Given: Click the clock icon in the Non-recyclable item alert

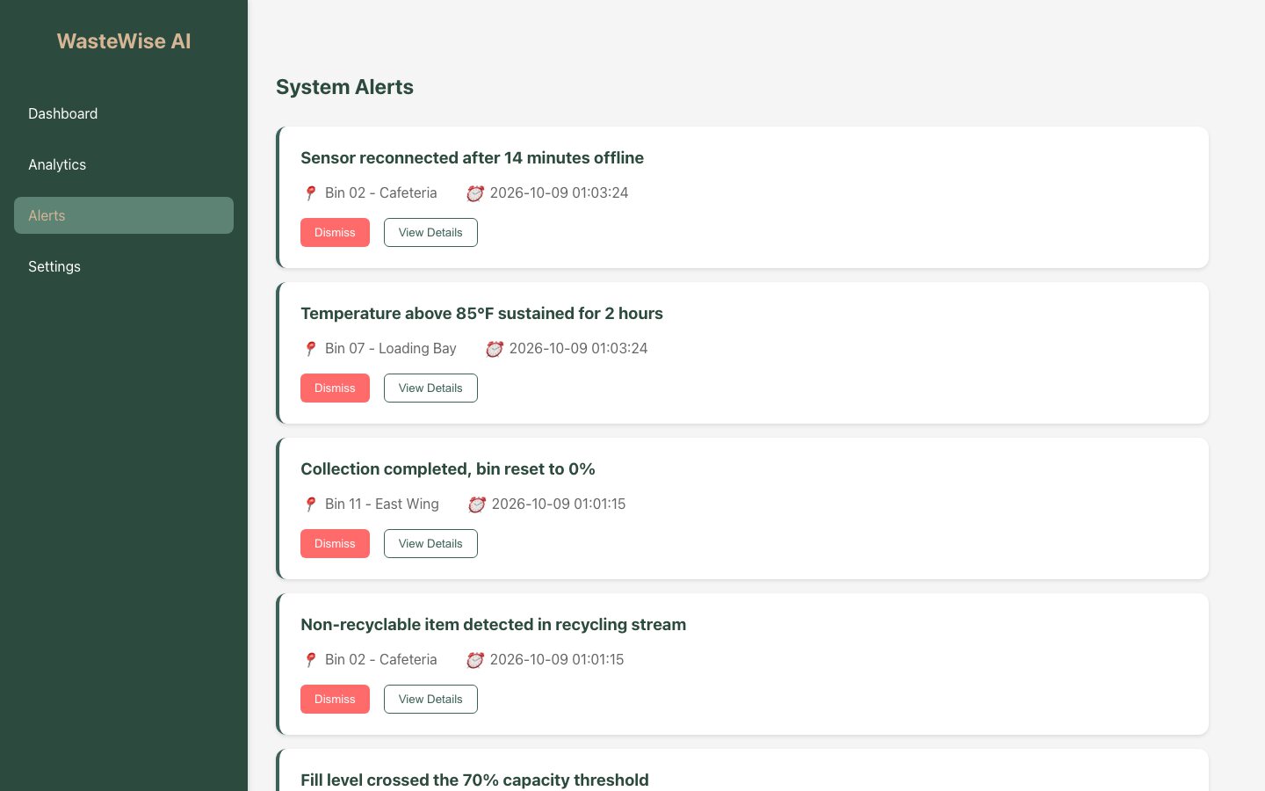Looking at the screenshot, I should pyautogui.click(x=475, y=660).
